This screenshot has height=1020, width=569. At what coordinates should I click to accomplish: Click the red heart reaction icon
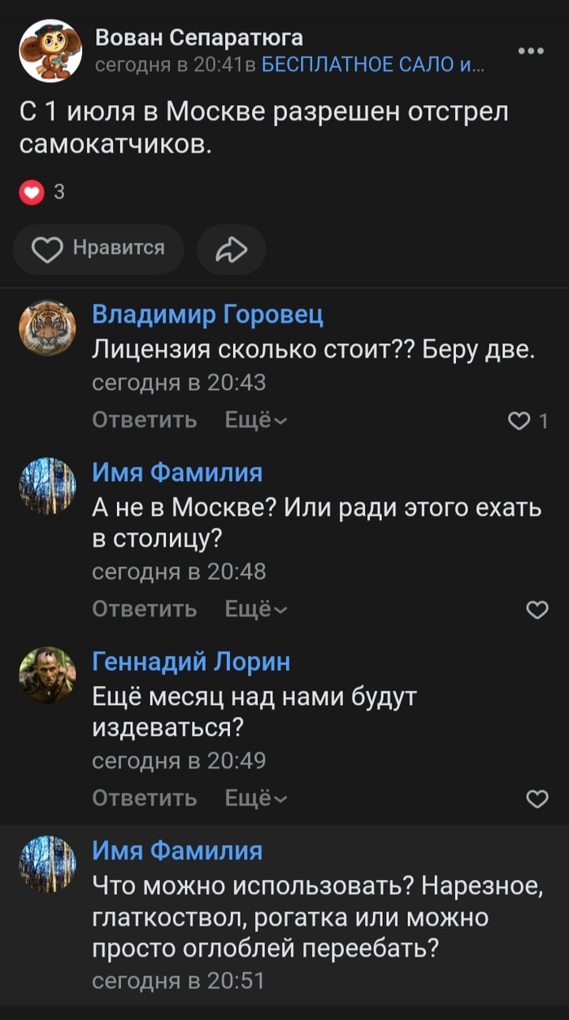(32, 192)
